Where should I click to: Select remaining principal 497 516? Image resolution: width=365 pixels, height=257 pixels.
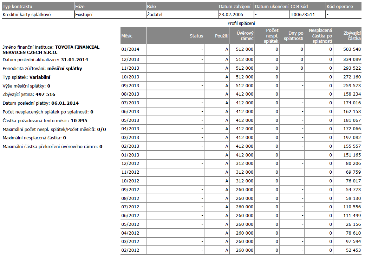coord(45,95)
